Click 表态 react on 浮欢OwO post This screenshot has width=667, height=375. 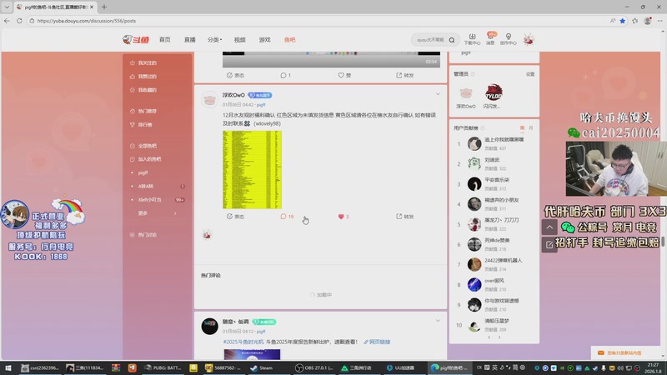(235, 217)
